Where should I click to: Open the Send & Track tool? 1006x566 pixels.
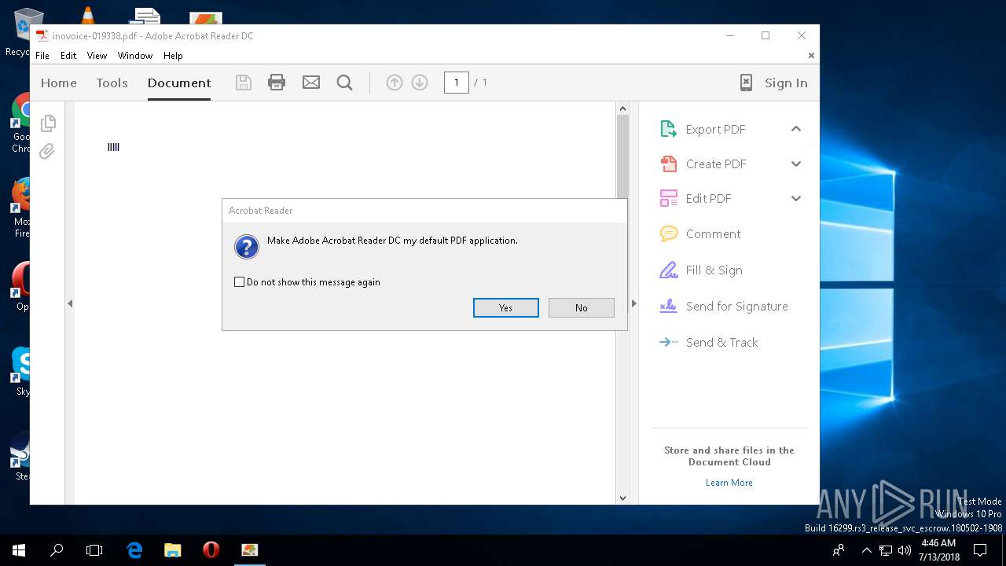[709, 342]
